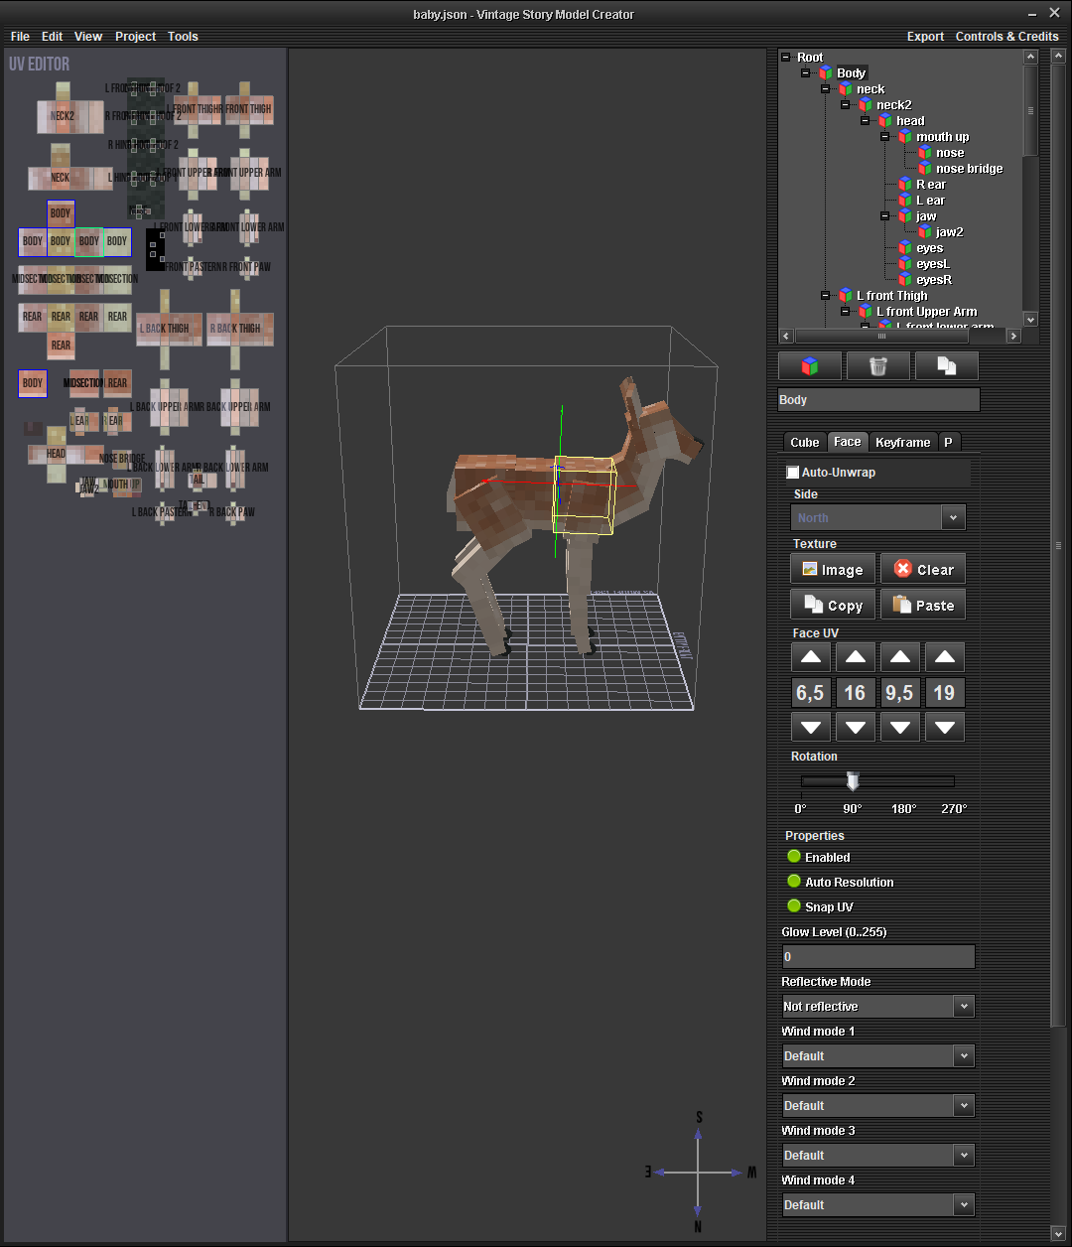Open the Side dropdown showing North
The width and height of the screenshot is (1072, 1247).
point(877,517)
